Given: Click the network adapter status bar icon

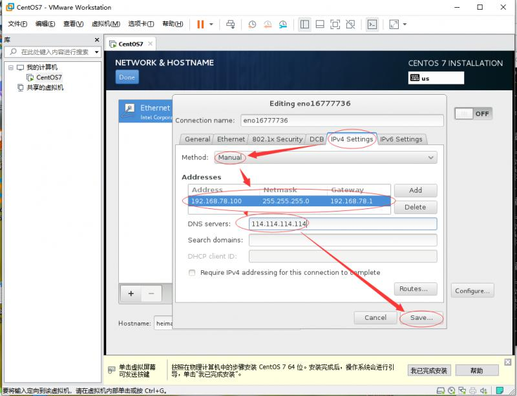Looking at the screenshot, I should (x=462, y=391).
